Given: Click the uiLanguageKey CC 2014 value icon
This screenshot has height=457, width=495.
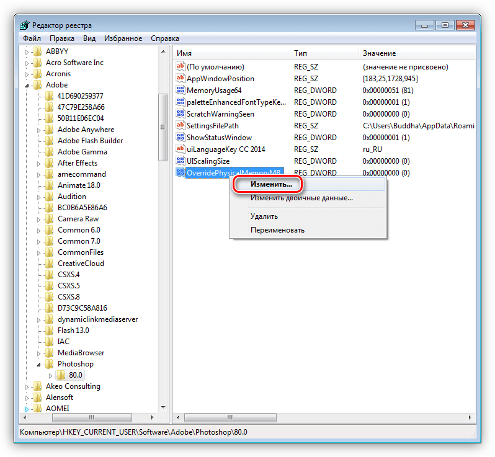Looking at the screenshot, I should pyautogui.click(x=181, y=149).
